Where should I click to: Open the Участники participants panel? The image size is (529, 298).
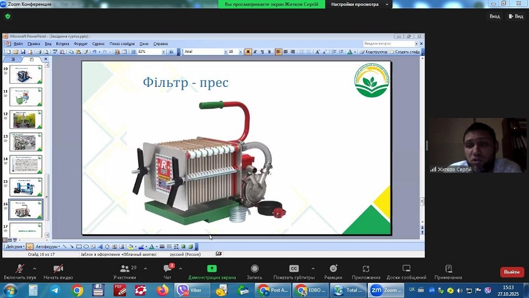[124, 269]
